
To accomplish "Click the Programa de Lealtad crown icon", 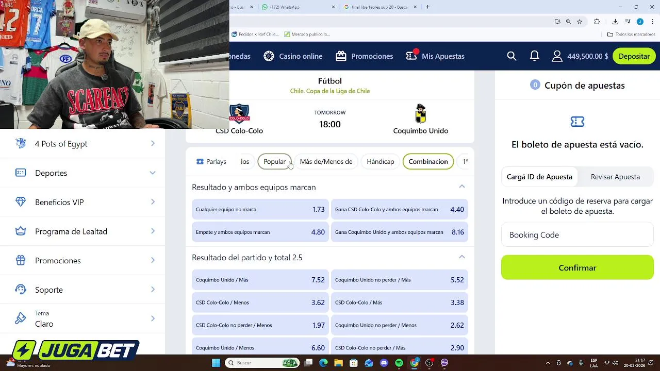I will click(21, 231).
